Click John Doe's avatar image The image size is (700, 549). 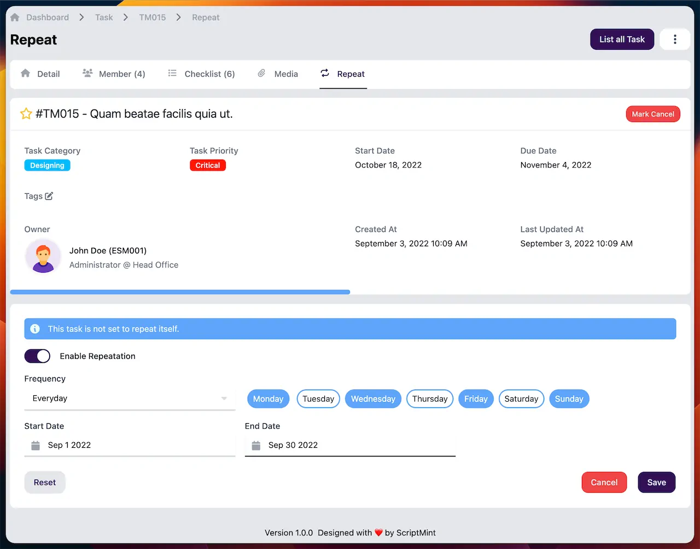click(43, 257)
